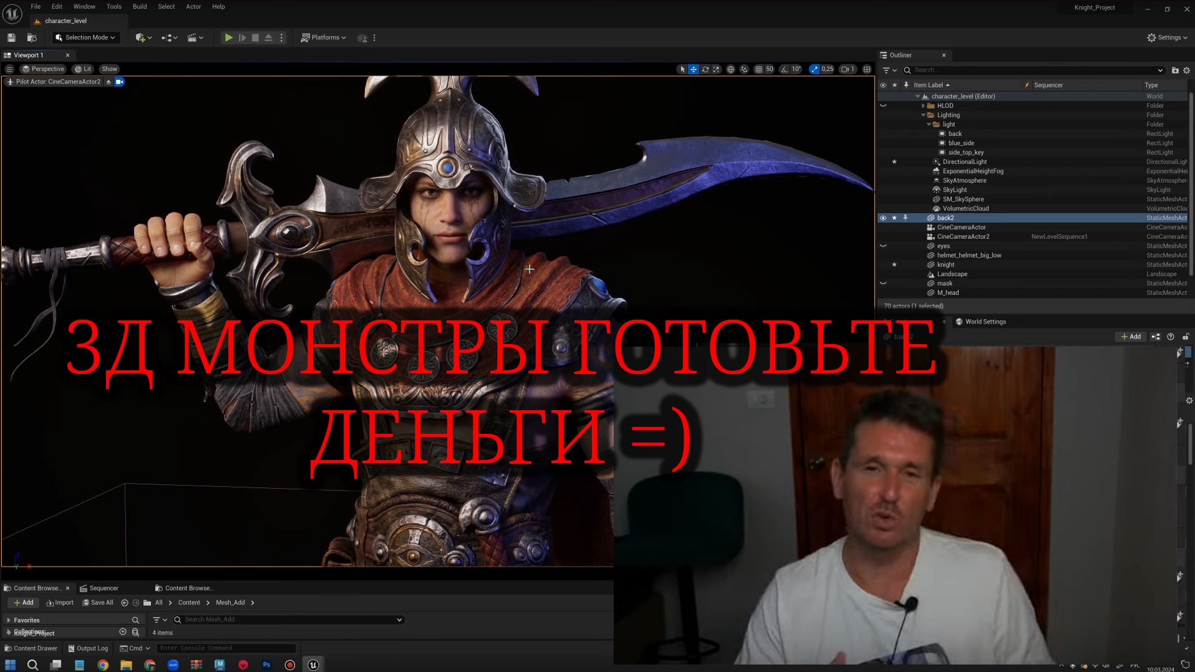The height and width of the screenshot is (672, 1195).
Task: Open the Platforms dropdown
Action: tap(323, 37)
